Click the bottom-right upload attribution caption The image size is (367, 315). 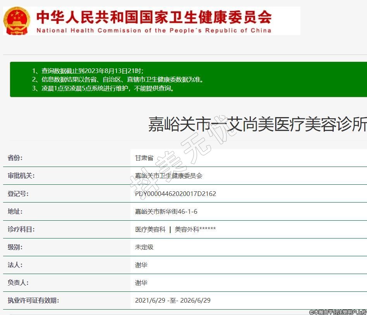pos(337,312)
